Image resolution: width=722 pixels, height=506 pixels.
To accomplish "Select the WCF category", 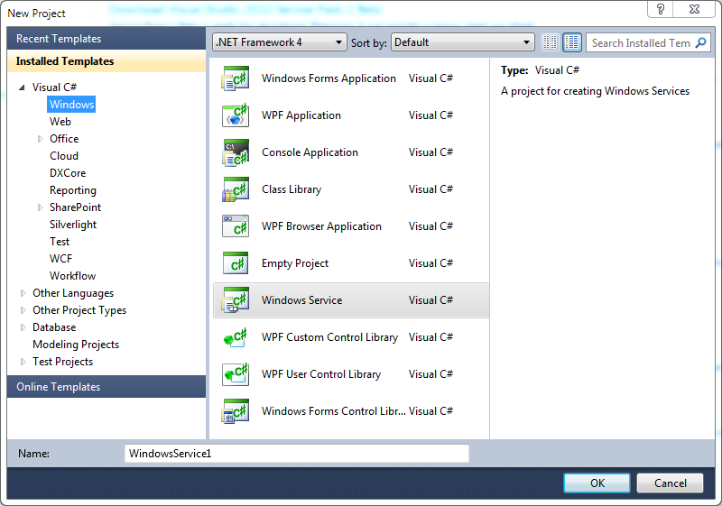I will [x=60, y=259].
